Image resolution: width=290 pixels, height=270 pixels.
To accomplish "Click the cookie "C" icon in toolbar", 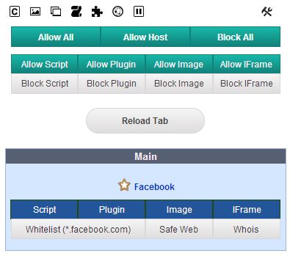I will (15, 12).
